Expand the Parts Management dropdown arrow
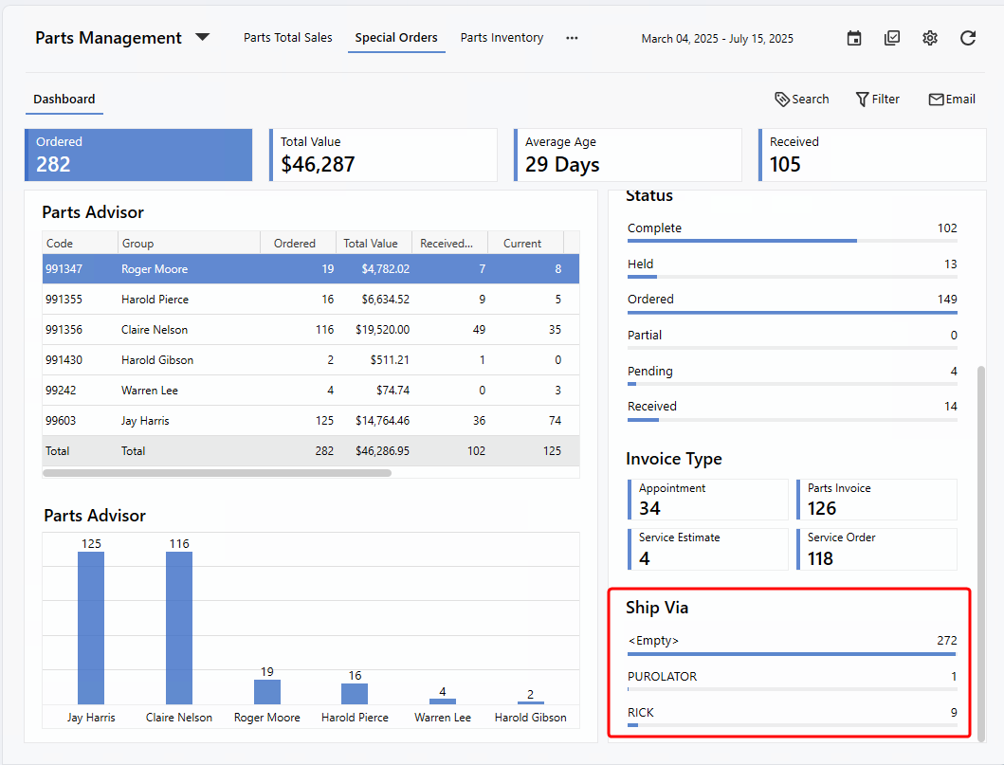 point(202,38)
